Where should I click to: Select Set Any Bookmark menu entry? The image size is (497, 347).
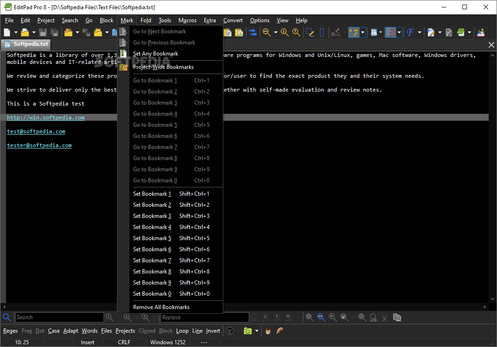coord(170,54)
